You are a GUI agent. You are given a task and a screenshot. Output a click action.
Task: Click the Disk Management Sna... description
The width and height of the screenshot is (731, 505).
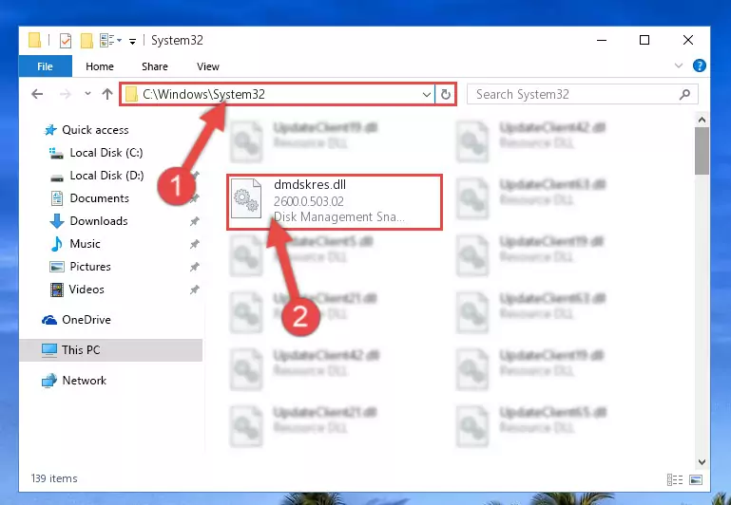[x=339, y=217]
